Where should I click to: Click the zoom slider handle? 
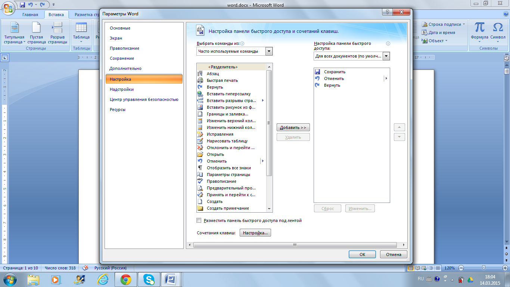coord(483,268)
